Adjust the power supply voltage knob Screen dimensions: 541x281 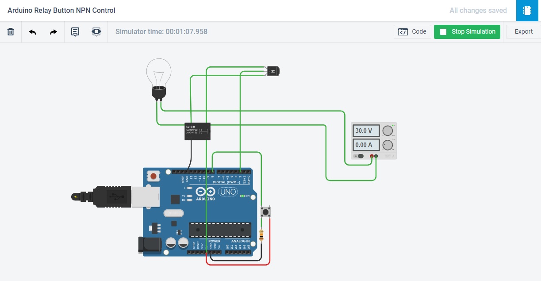387,130
